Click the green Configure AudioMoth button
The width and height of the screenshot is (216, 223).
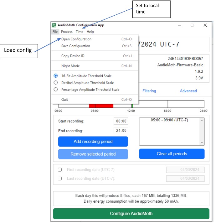coord(131,214)
